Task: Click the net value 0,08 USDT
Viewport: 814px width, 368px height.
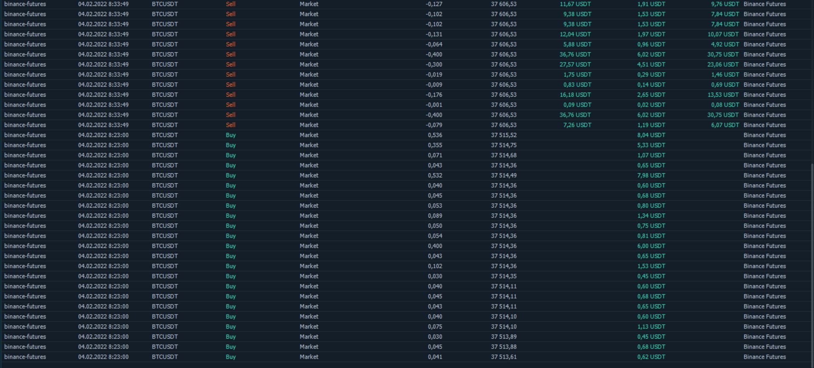Action: click(x=725, y=105)
